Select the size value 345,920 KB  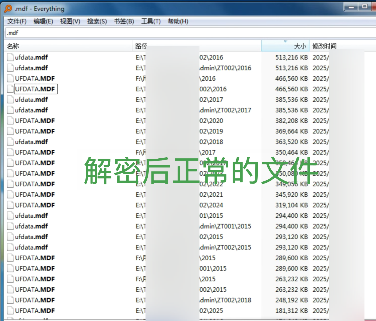(x=292, y=194)
